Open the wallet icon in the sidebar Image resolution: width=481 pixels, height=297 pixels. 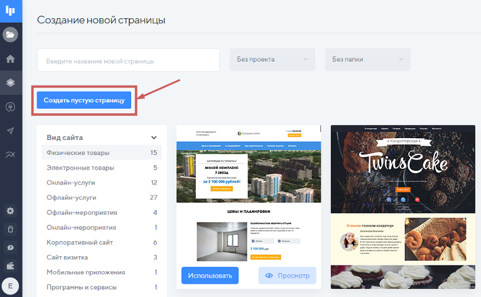pos(10,266)
